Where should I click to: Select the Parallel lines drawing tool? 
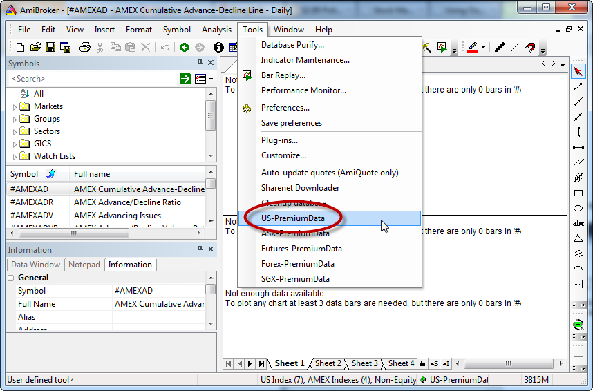(578, 162)
